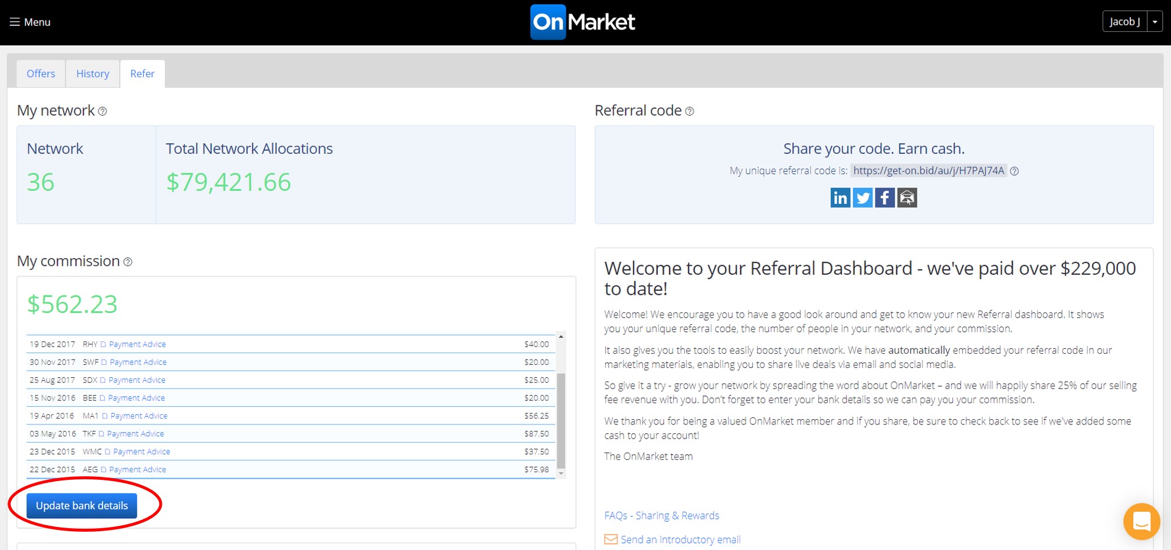Image resolution: width=1171 pixels, height=550 pixels.
Task: Share referral code on LinkedIn
Action: pos(840,197)
